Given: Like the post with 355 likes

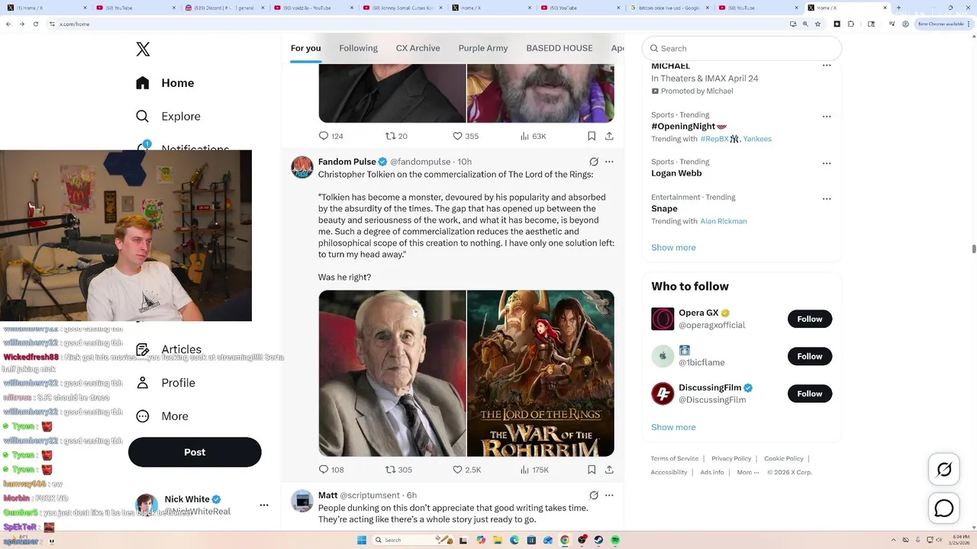Looking at the screenshot, I should coord(466,136).
